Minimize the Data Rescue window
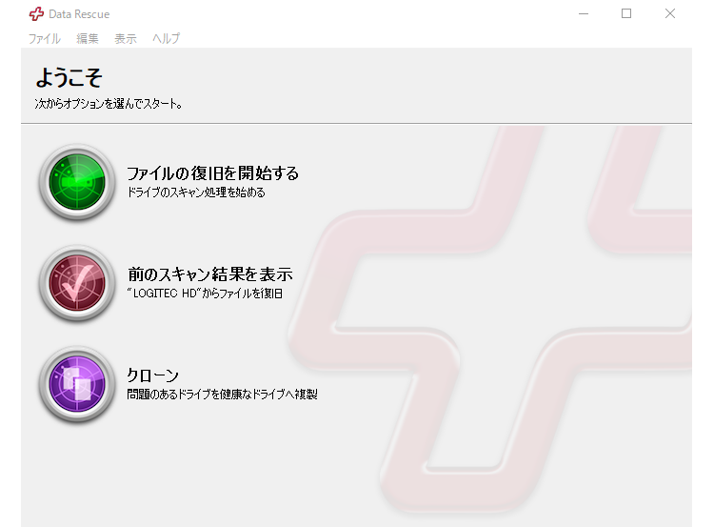714x527 pixels. 583,13
